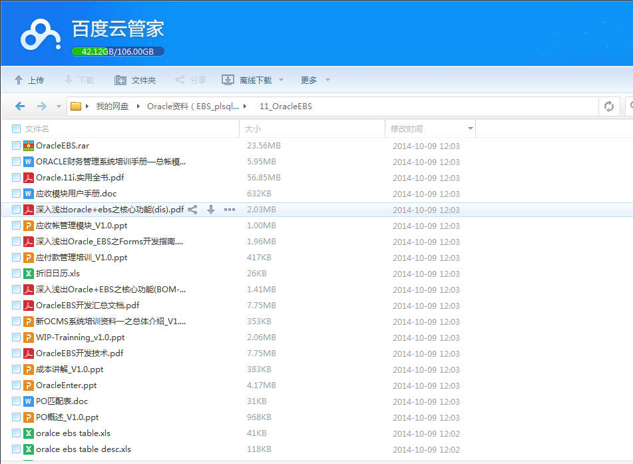Sort by 大小 column header
Screen dimensions: 633x464
(253, 129)
